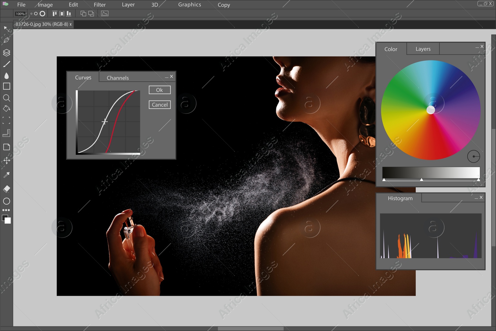The height and width of the screenshot is (331, 496).
Task: Select the Blur drop tool
Action: point(7,75)
